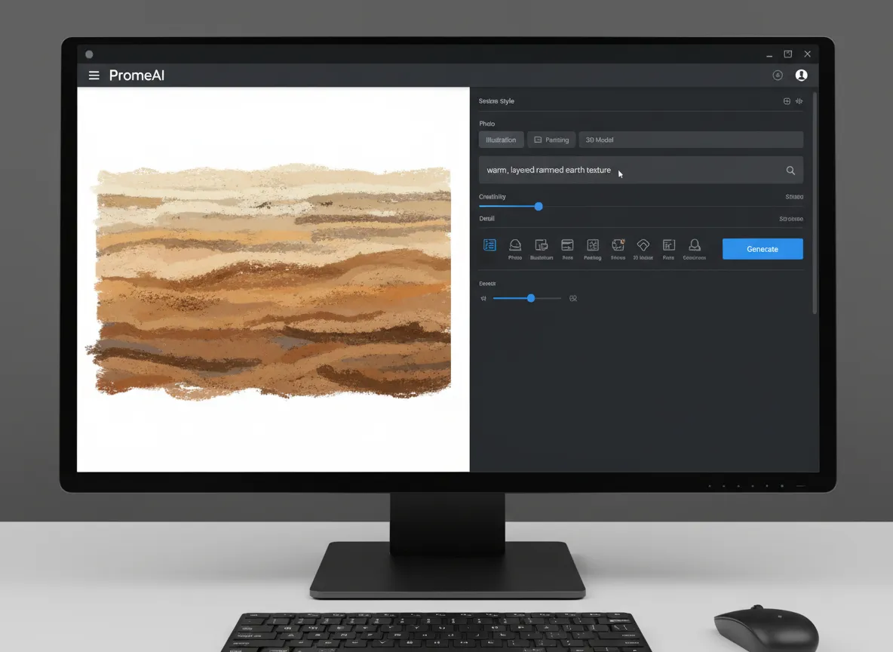Open the hamburger menu beside PromeAI

click(x=94, y=75)
